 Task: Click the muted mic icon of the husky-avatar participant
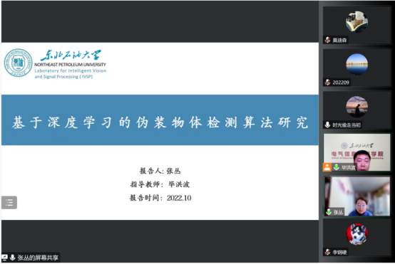tap(327, 252)
